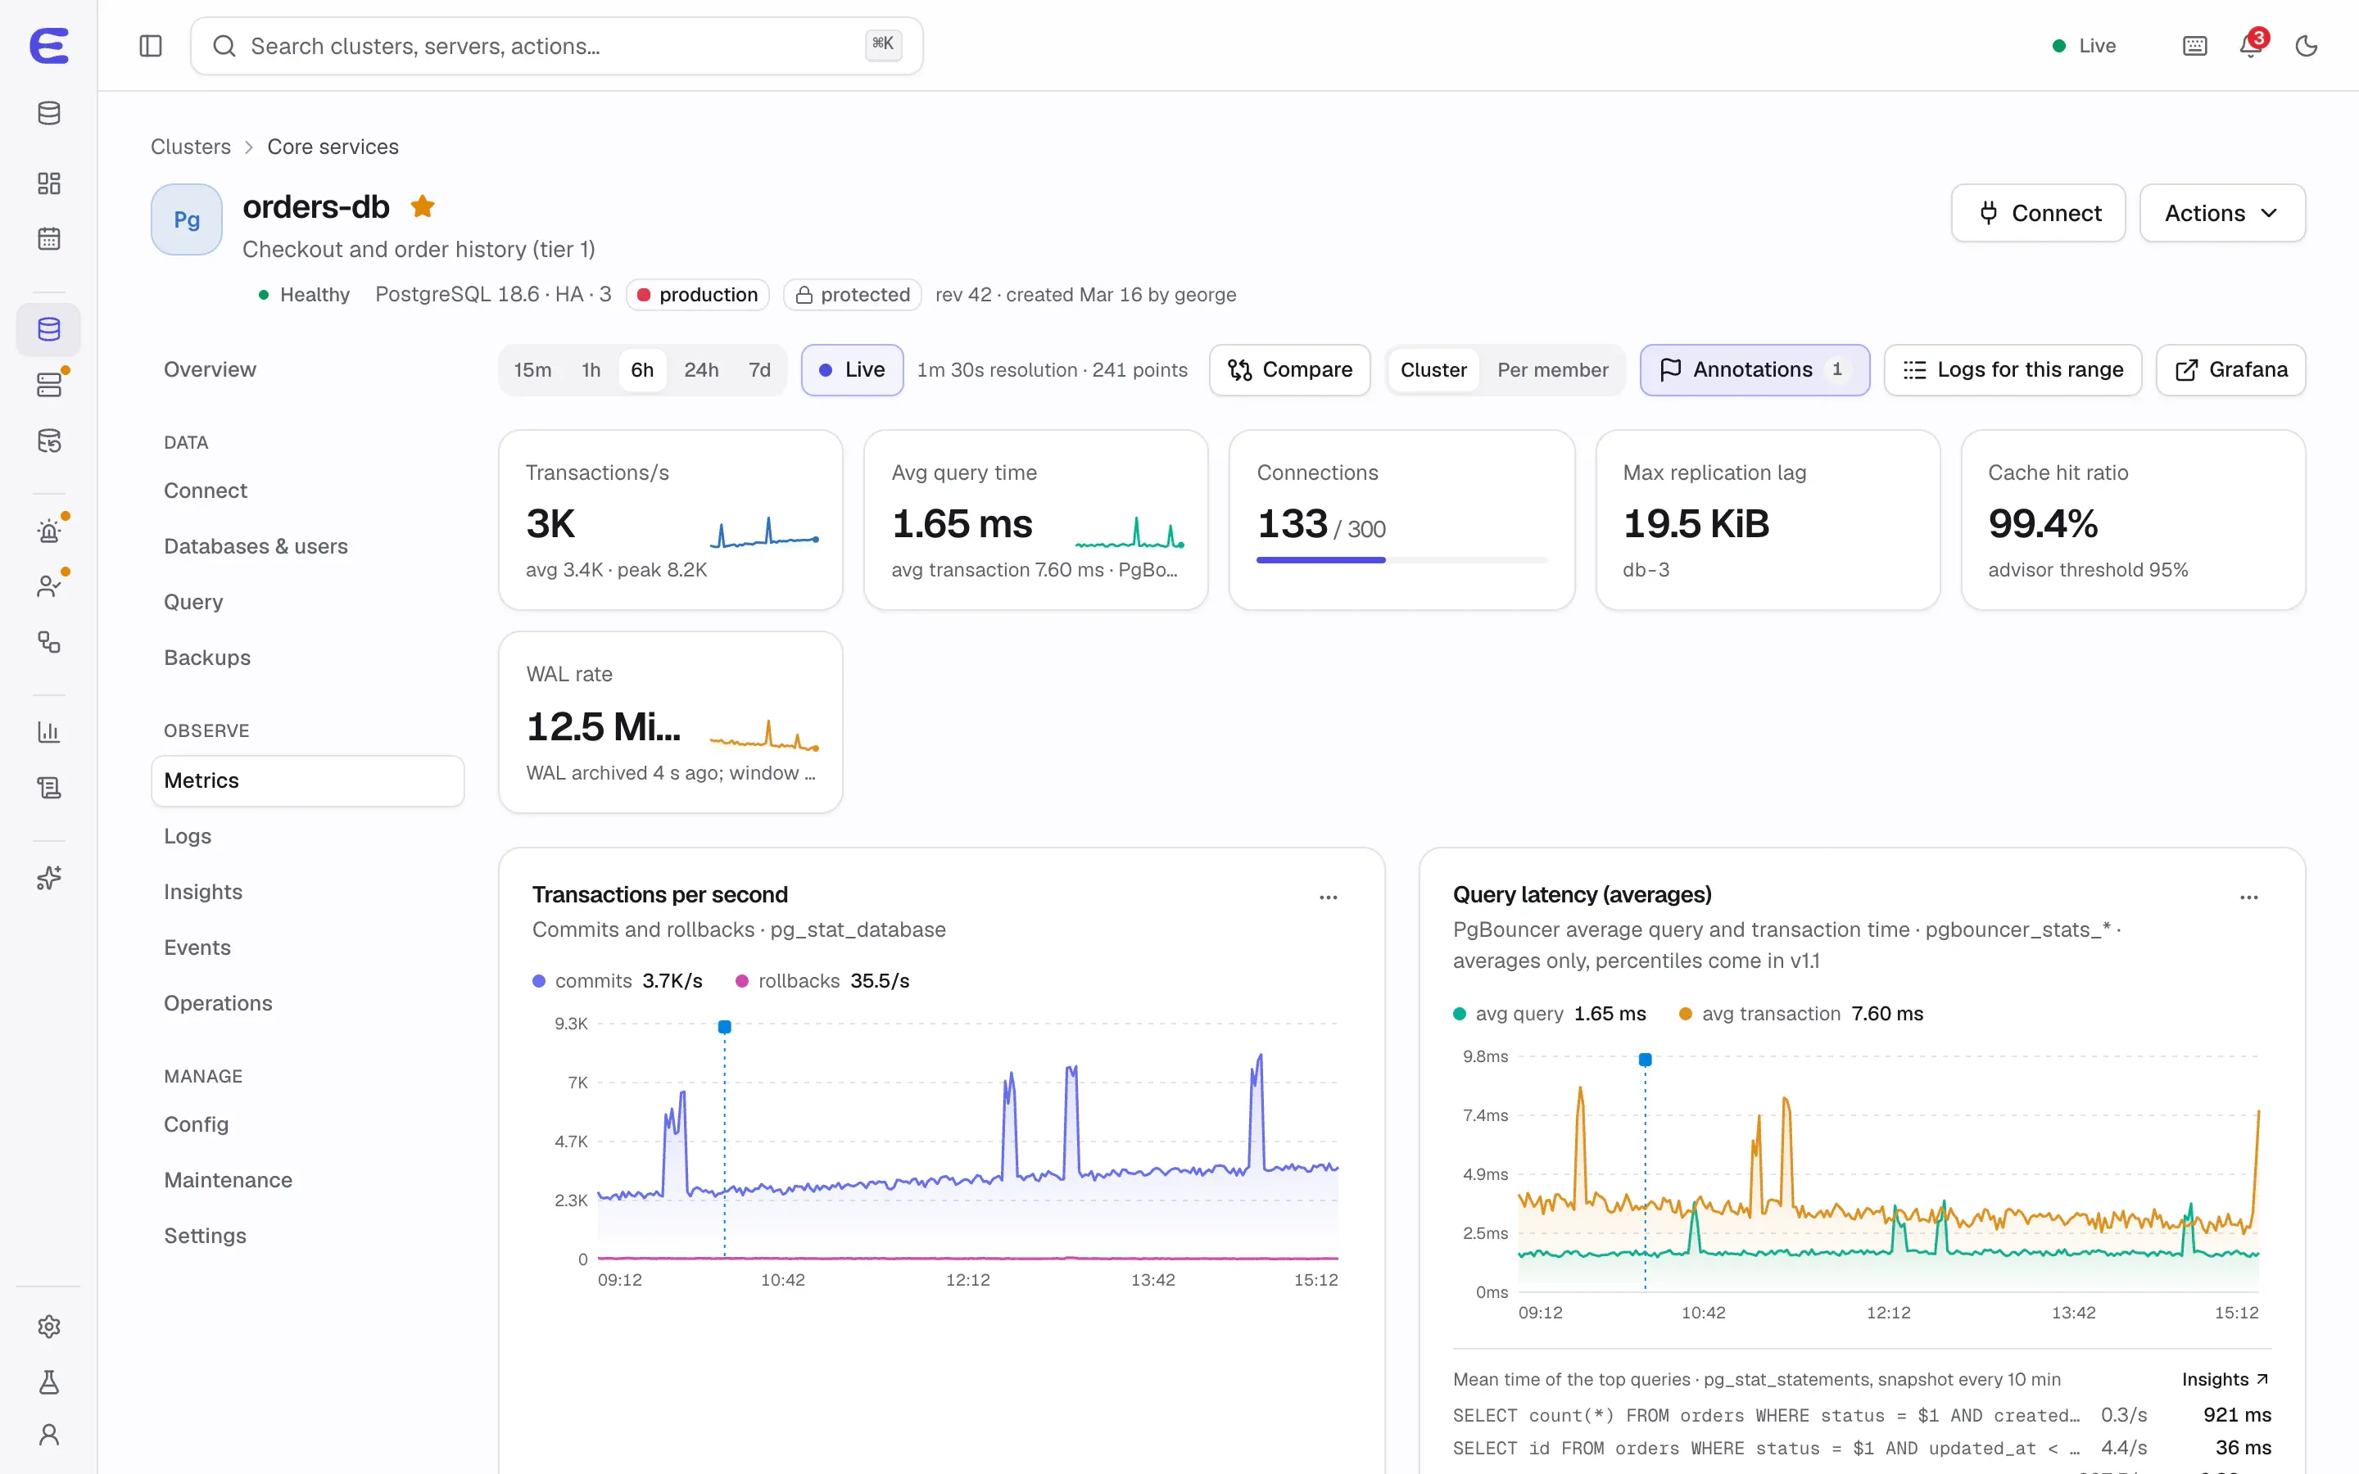Viewport: 2359px width, 1474px height.
Task: Open the Actions dropdown
Action: [x=2221, y=213]
